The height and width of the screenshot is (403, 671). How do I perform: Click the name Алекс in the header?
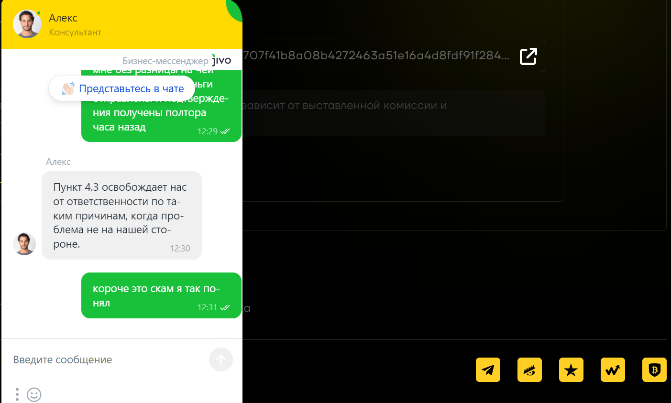pyautogui.click(x=63, y=18)
